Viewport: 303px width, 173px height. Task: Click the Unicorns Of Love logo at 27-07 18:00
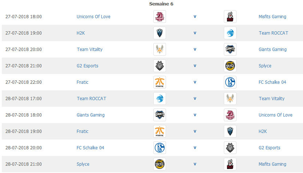point(159,17)
